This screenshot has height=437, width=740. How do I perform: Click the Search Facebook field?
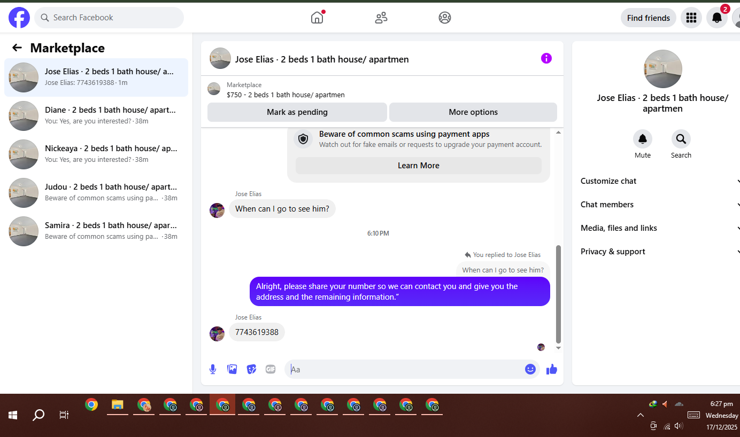click(x=109, y=18)
